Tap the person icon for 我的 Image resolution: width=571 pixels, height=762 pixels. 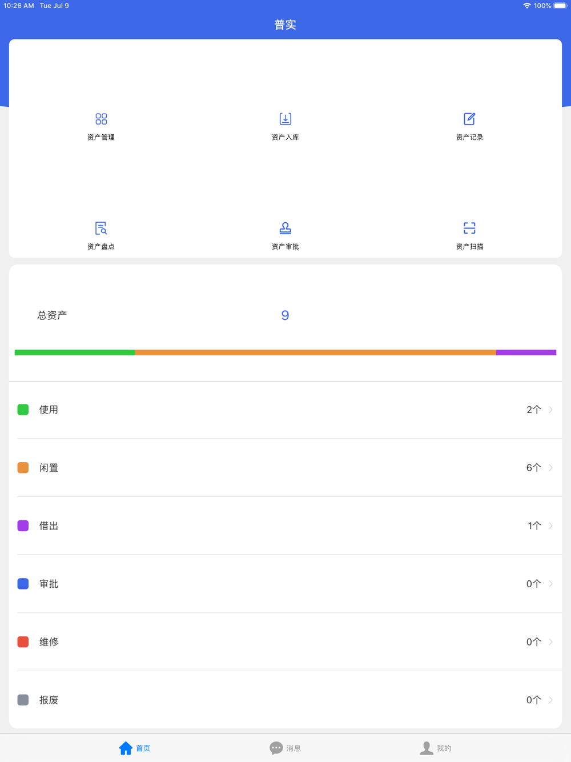(427, 748)
